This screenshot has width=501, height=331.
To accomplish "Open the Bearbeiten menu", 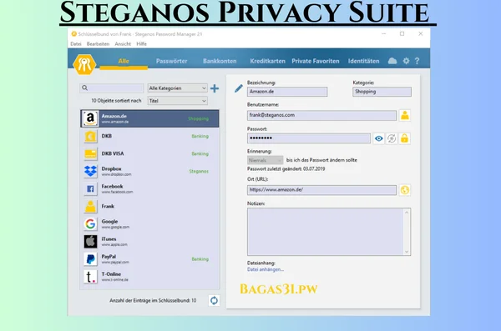I will (x=98, y=43).
